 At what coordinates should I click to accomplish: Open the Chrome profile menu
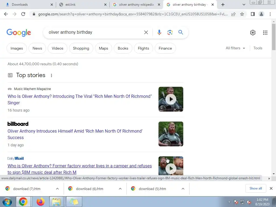[x=261, y=14]
